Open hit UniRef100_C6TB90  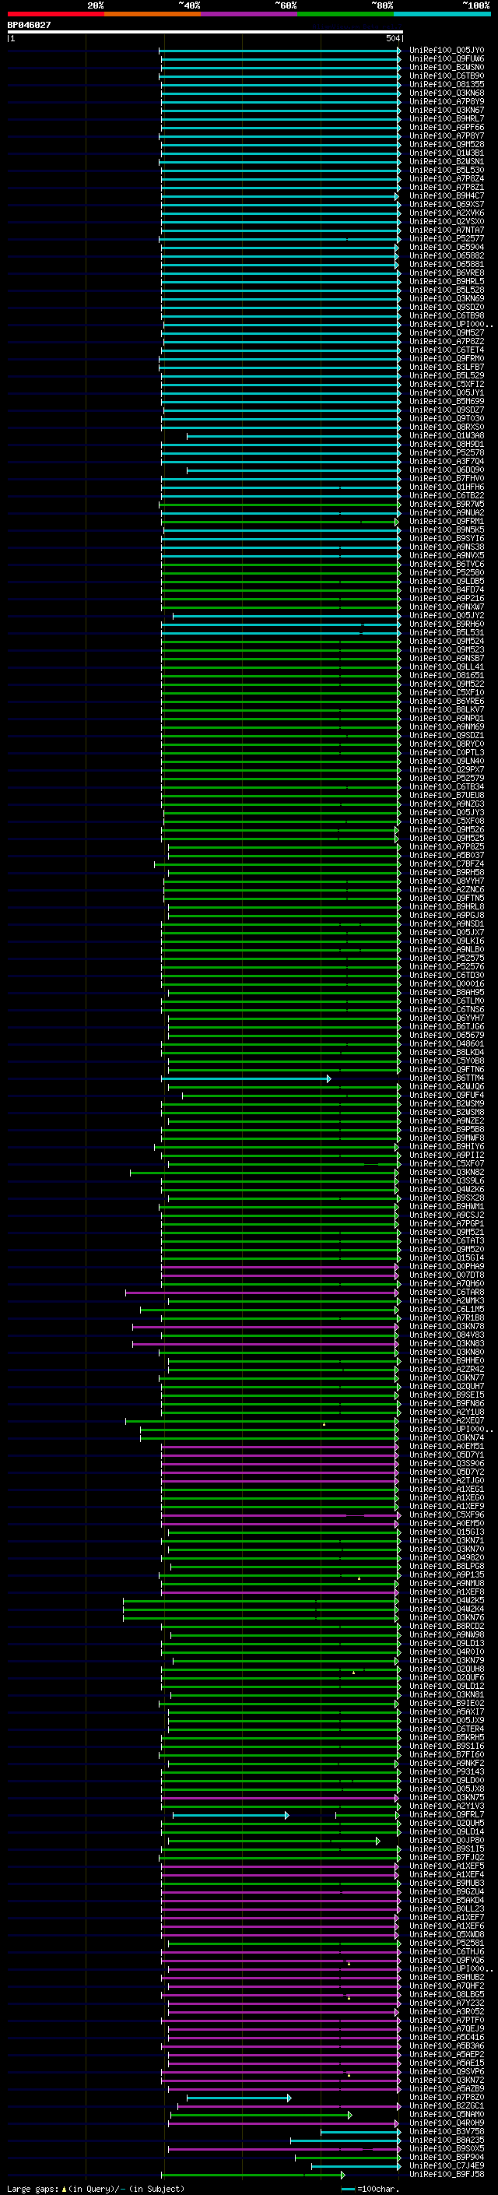(446, 76)
